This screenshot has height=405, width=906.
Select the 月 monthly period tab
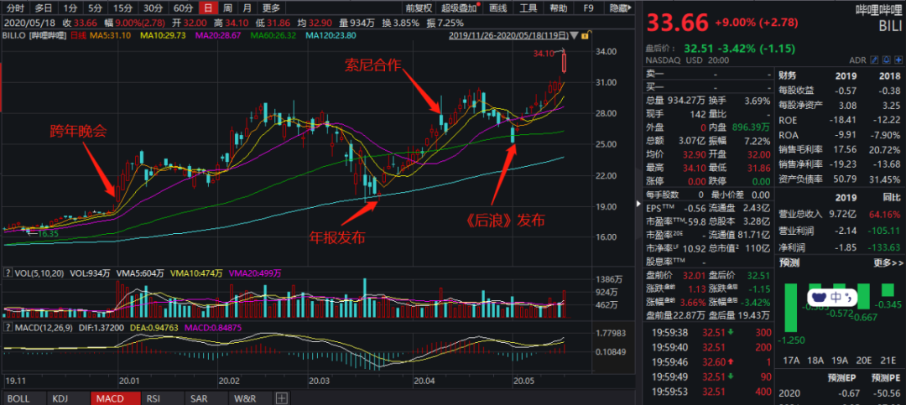click(x=247, y=8)
